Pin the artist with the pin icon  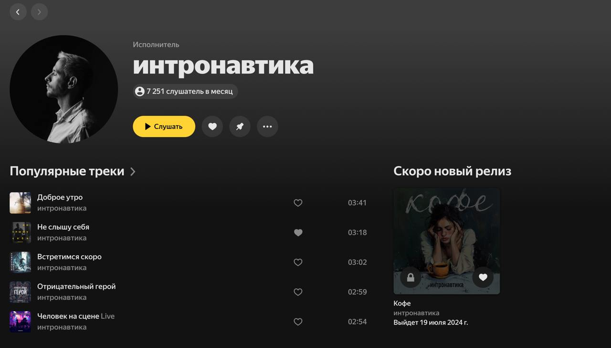tap(240, 127)
